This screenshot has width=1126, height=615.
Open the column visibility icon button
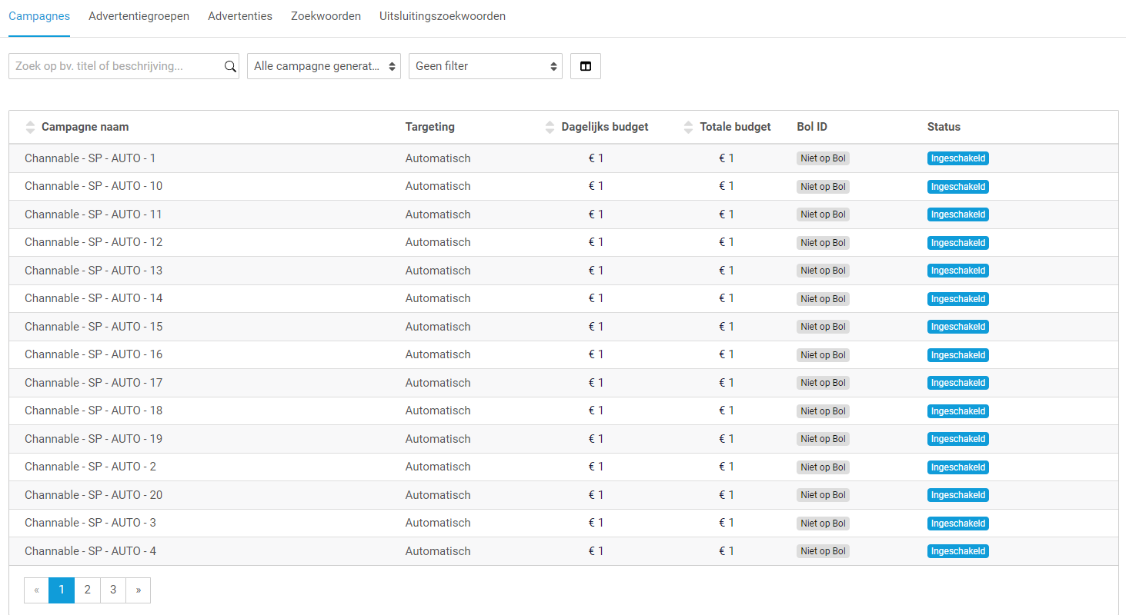(586, 66)
